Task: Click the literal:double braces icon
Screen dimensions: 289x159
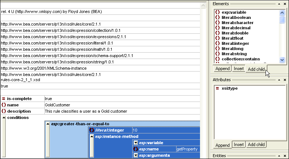Action: [217, 33]
